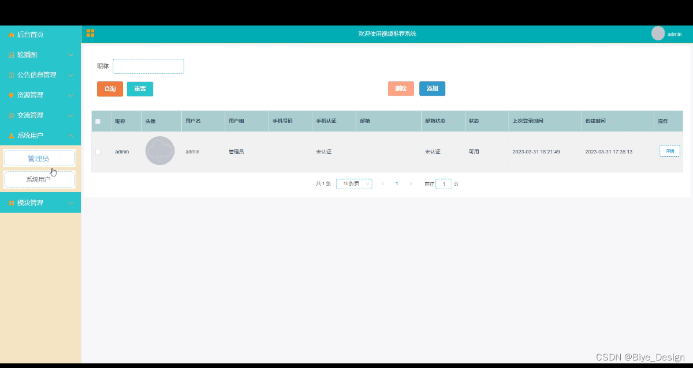Click the 2023-03-31 18:21:49 login time cell

[536, 152]
